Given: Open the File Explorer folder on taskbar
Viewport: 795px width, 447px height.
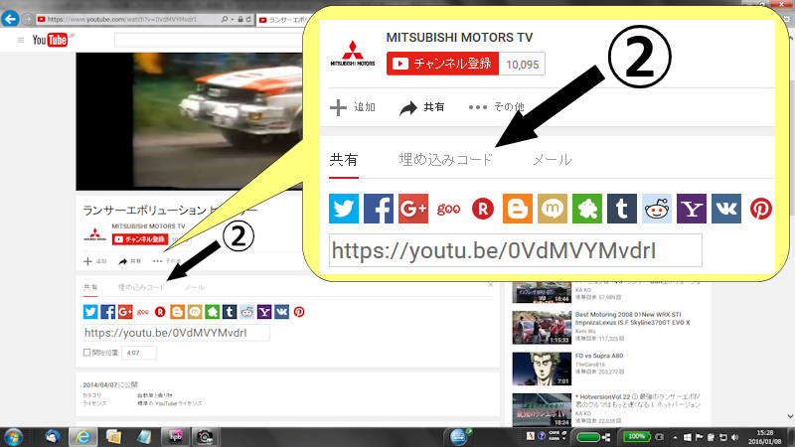Looking at the screenshot, I should [113, 437].
